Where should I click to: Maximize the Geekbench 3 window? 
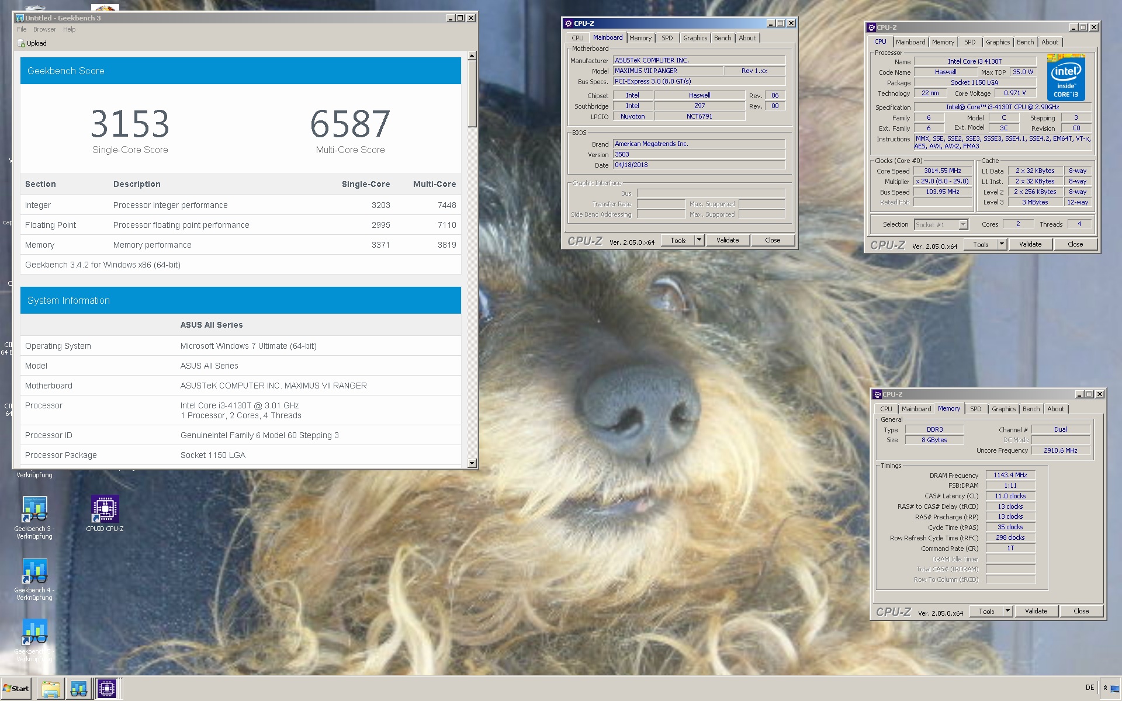460,18
